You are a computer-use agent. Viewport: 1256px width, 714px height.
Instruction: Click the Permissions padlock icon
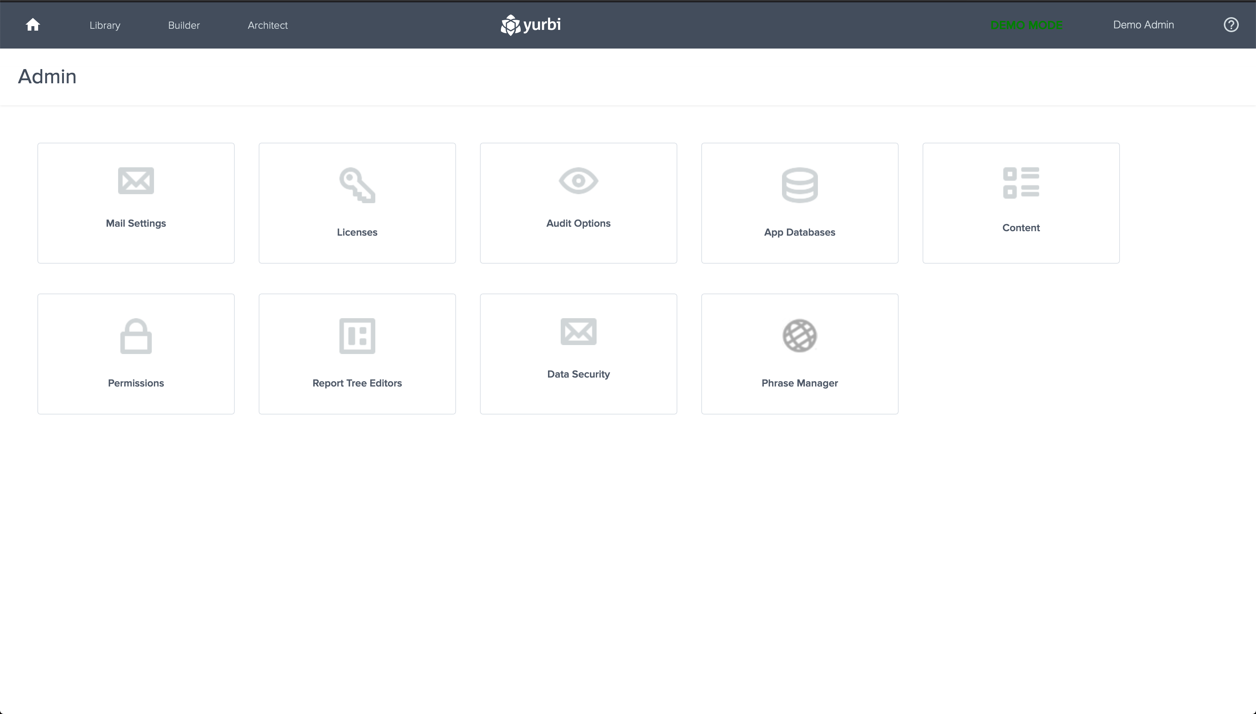click(136, 336)
